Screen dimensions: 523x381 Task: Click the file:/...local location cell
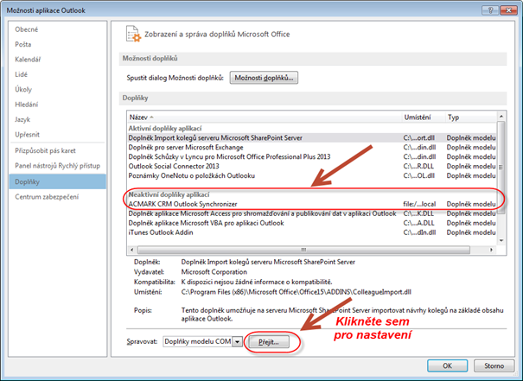(x=419, y=204)
